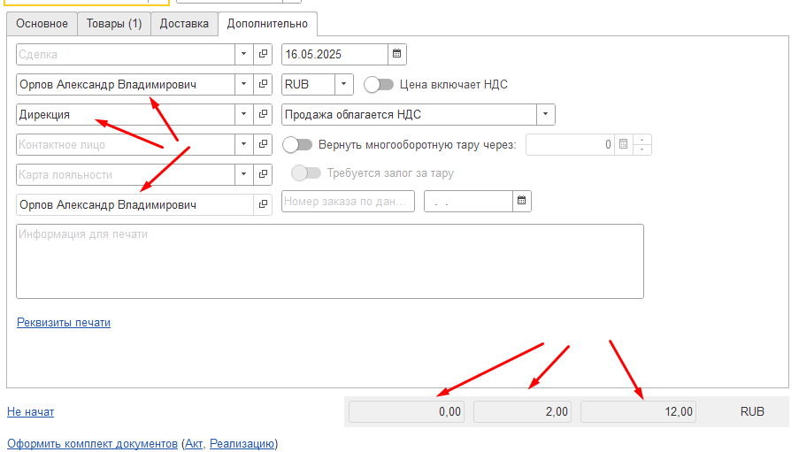Toggle the Требуется залог за тару switch
This screenshot has height=452, width=799.
click(306, 173)
